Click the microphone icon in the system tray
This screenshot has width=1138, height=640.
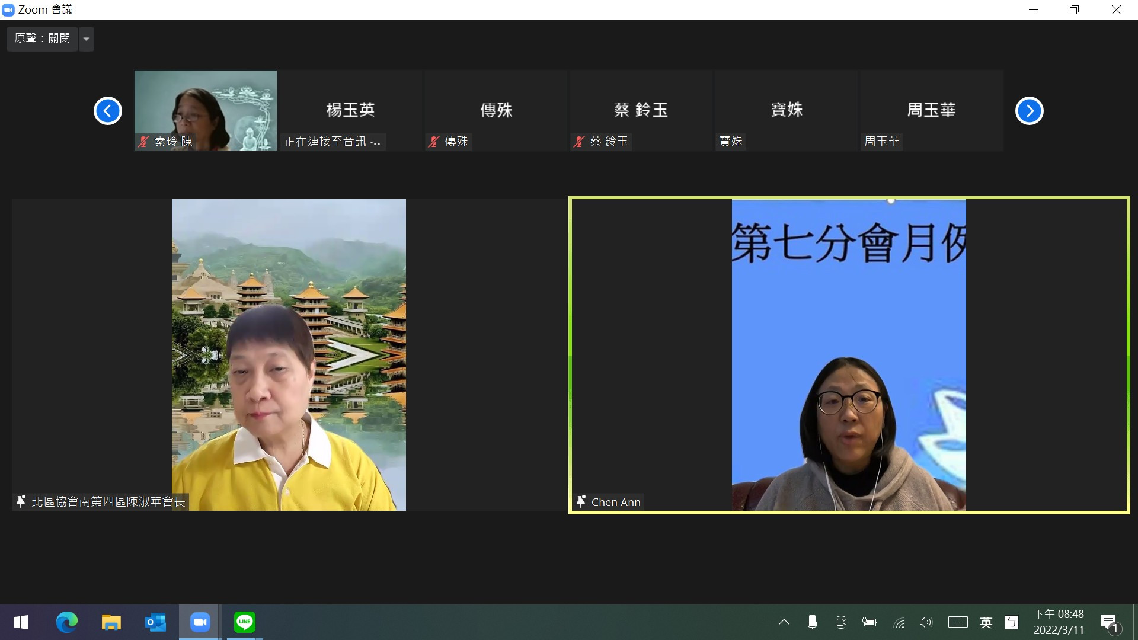(812, 622)
